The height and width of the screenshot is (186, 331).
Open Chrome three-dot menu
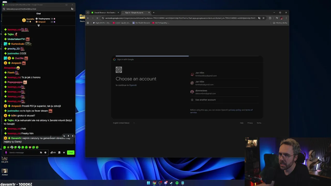point(286,18)
